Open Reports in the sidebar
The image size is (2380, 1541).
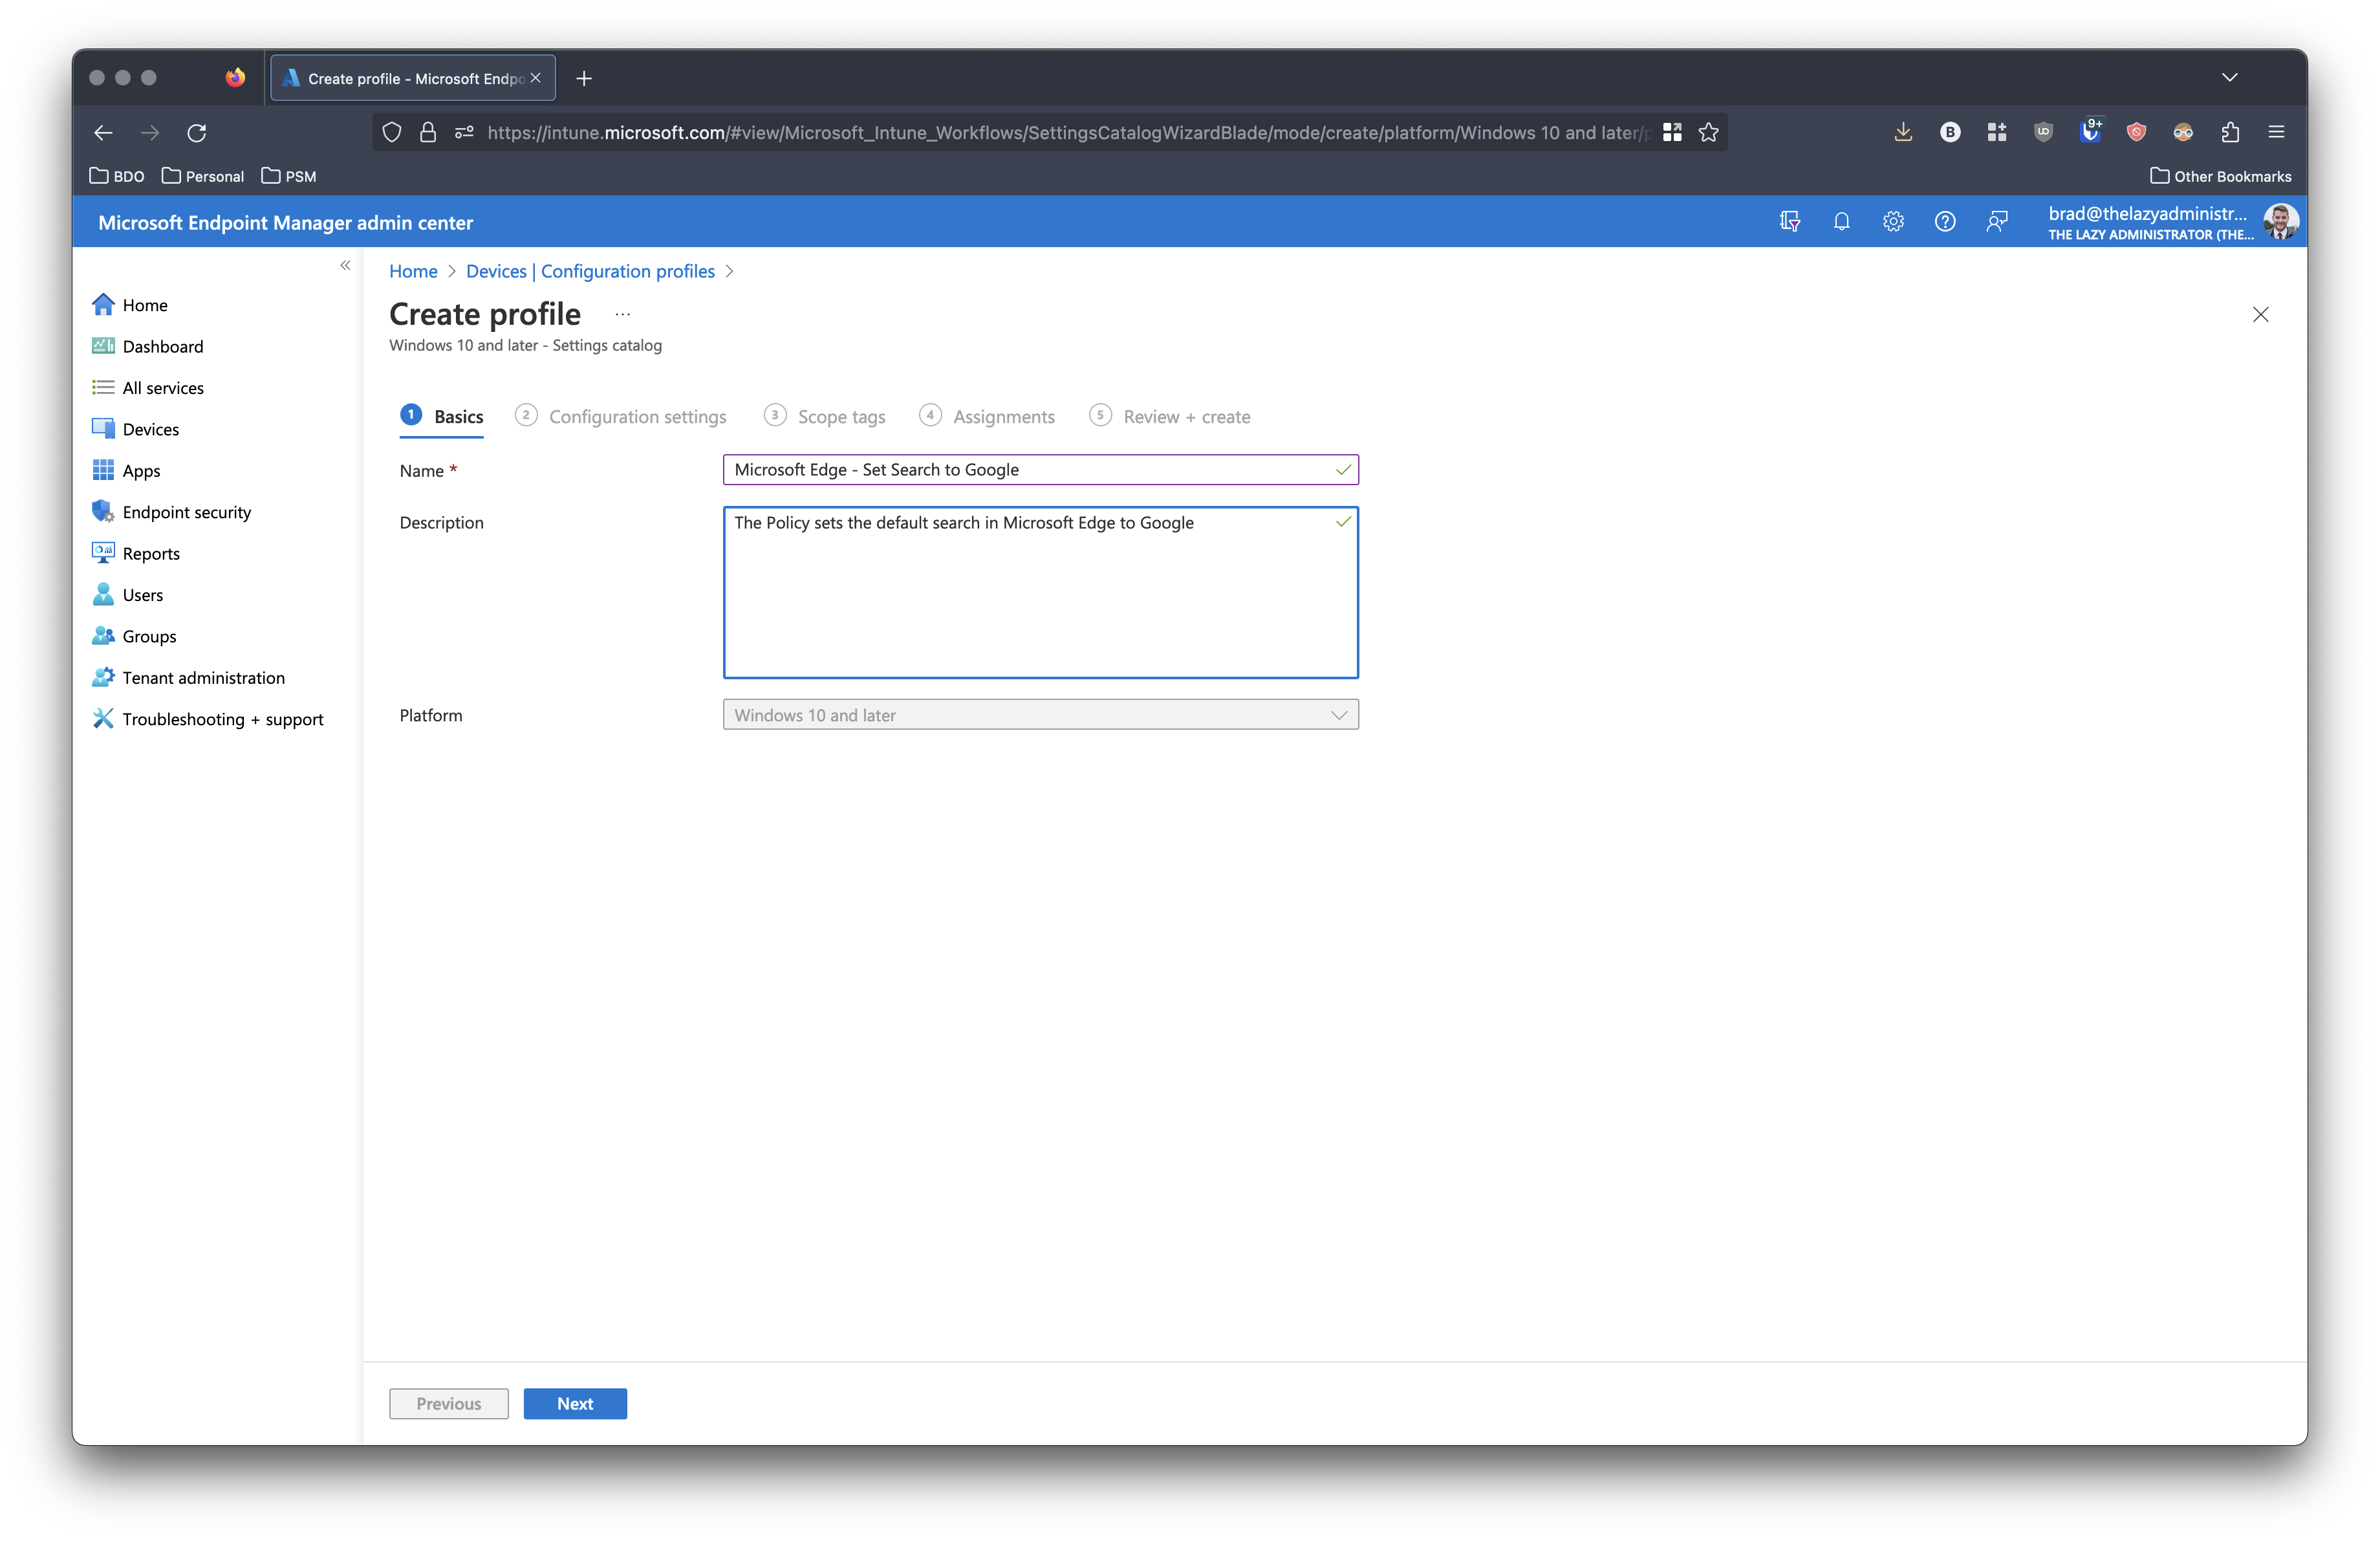[136, 553]
